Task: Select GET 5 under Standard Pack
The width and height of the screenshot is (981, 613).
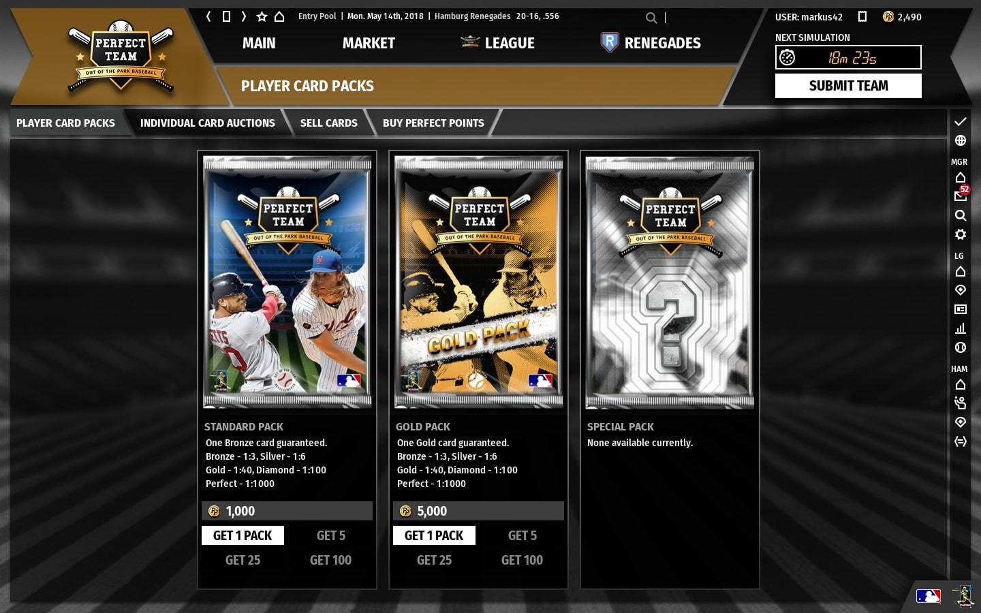Action: click(331, 535)
